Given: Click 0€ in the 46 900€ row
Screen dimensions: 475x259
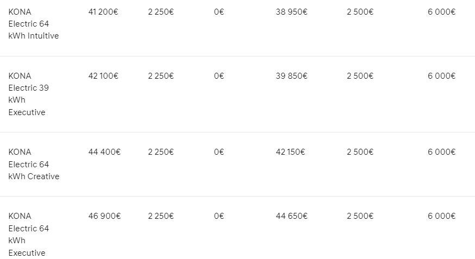Looking at the screenshot, I should click(219, 216).
